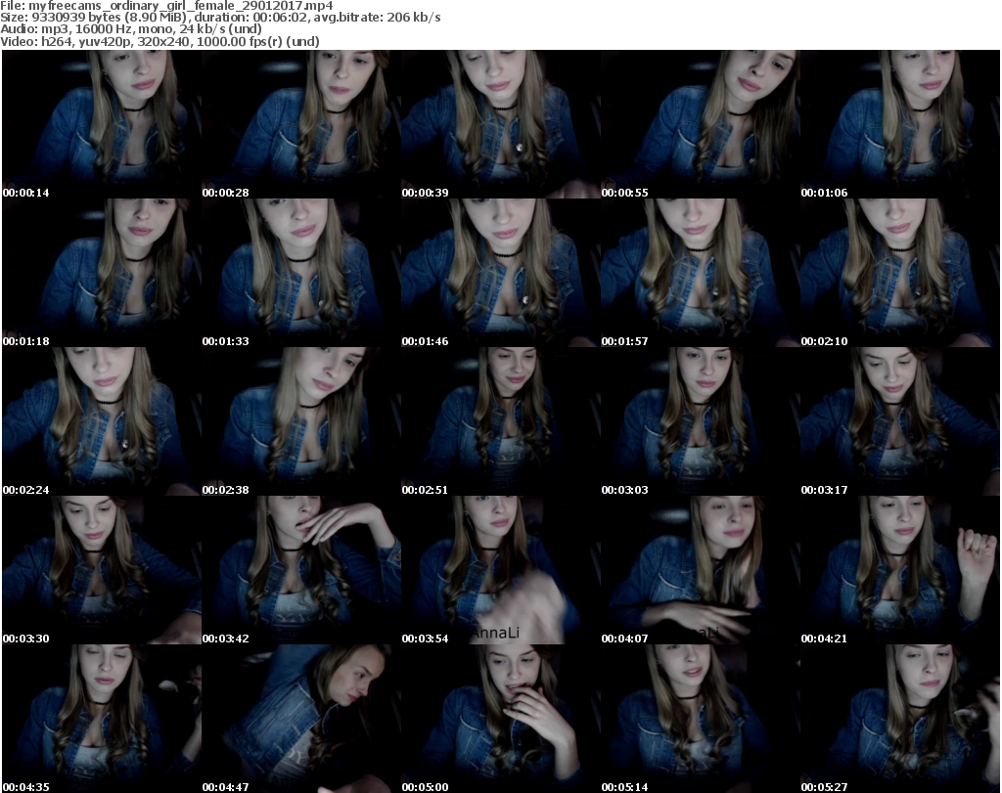Select the thumbnail frame at 00:03:54
Screen dimensions: 1002x793
pyautogui.click(x=500, y=570)
